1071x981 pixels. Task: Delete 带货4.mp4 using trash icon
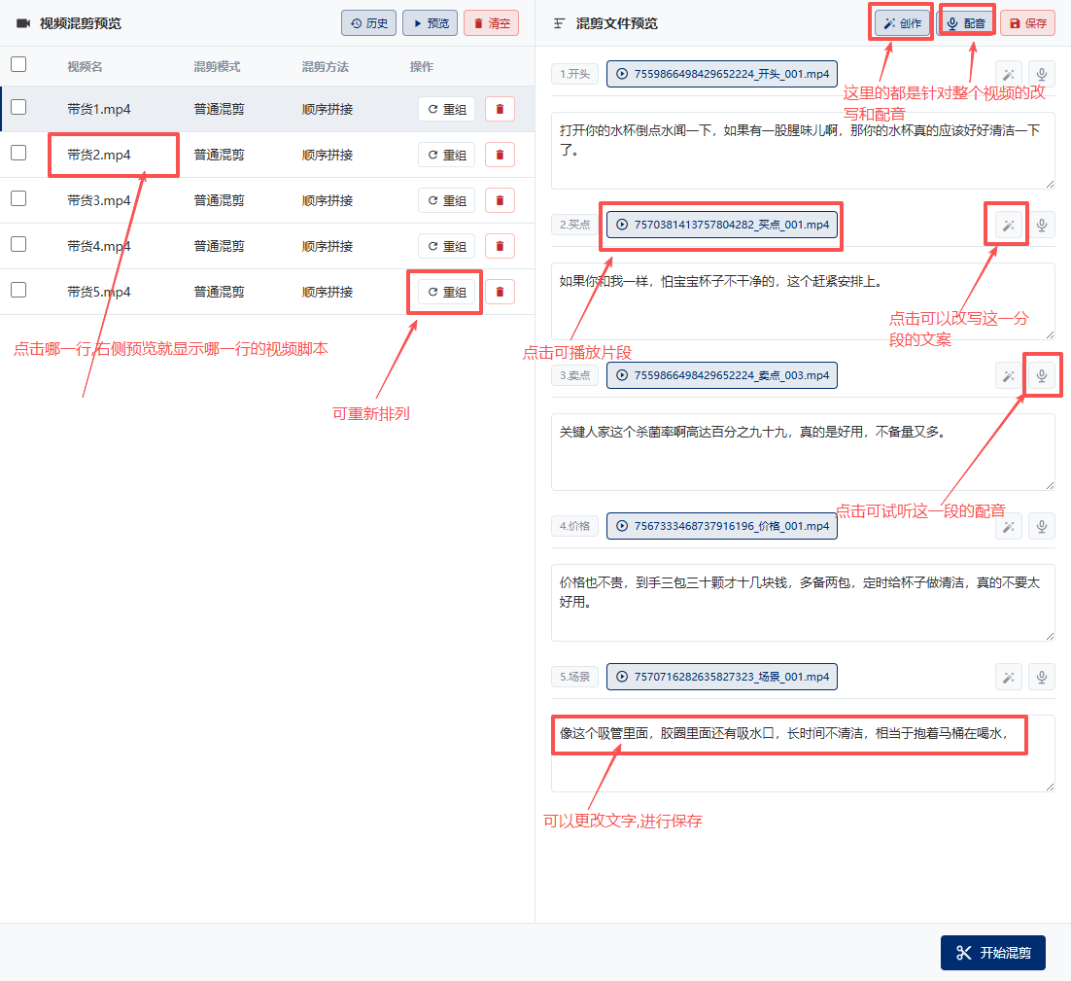point(500,247)
